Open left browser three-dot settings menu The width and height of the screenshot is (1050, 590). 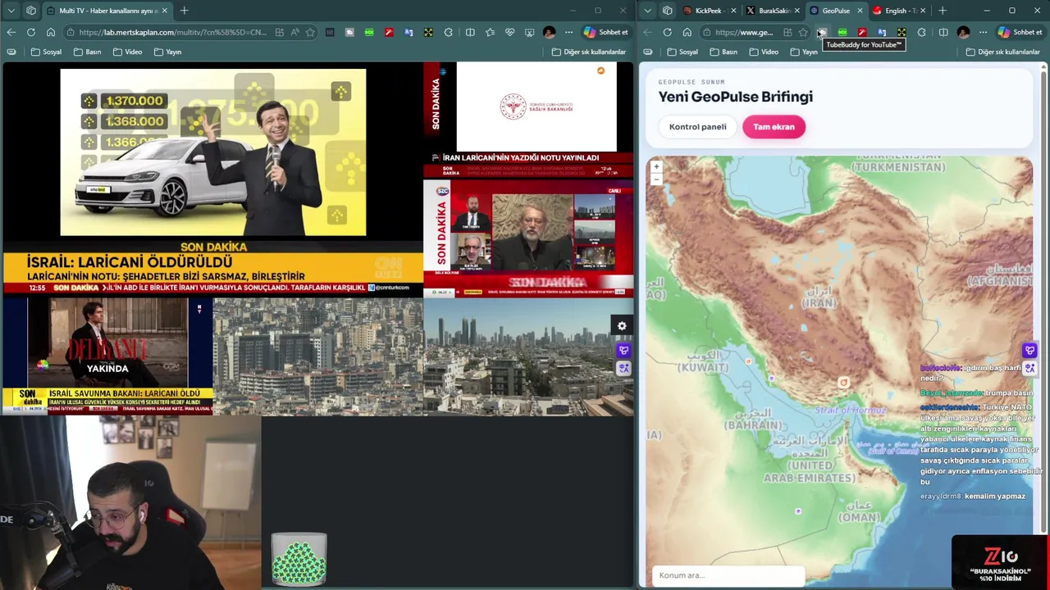click(x=568, y=32)
